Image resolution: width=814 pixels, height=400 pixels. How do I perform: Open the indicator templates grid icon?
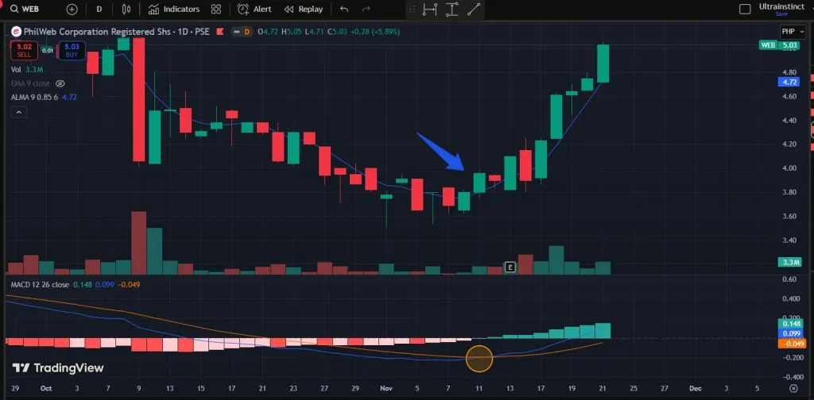pos(216,9)
